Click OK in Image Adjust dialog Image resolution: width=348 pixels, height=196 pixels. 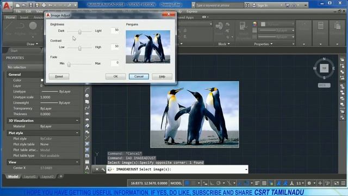[x=116, y=76]
